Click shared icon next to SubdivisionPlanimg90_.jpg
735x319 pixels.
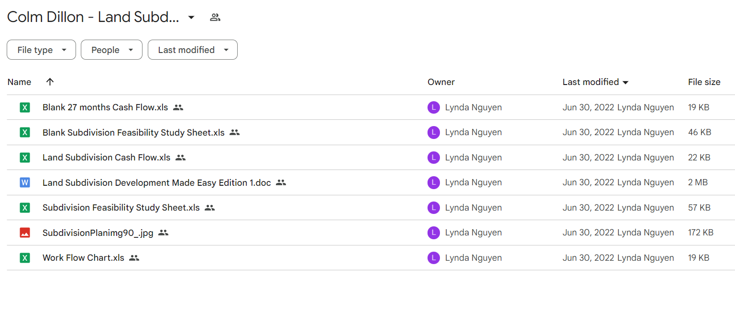click(x=164, y=233)
